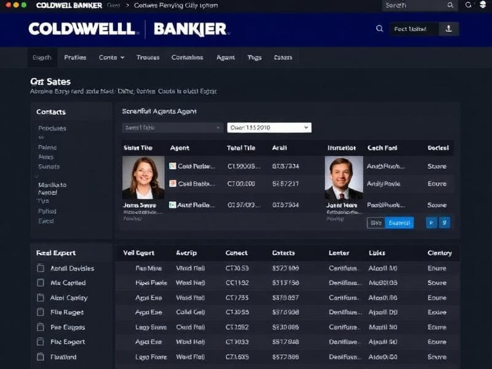
Task: Tick the Mle Capited checkbox
Action: coord(41,283)
